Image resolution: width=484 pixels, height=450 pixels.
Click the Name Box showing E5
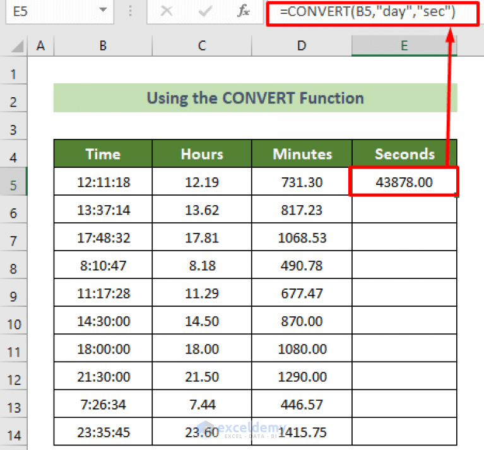(x=59, y=11)
